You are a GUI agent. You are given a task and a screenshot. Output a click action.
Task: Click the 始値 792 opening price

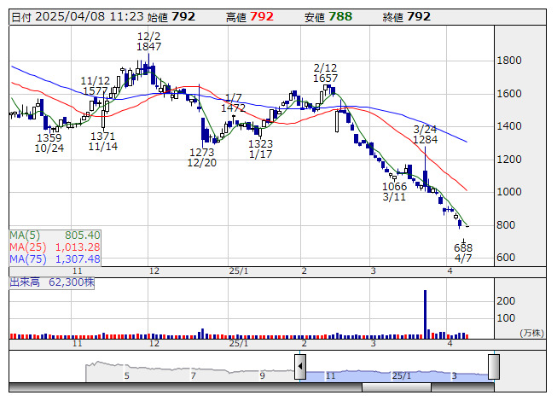pos(171,17)
